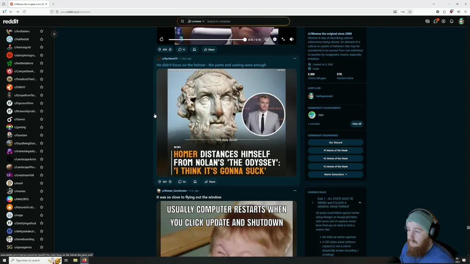Award the Homer Odyssey post
This screenshot has width=470, height=264.
pos(195,181)
